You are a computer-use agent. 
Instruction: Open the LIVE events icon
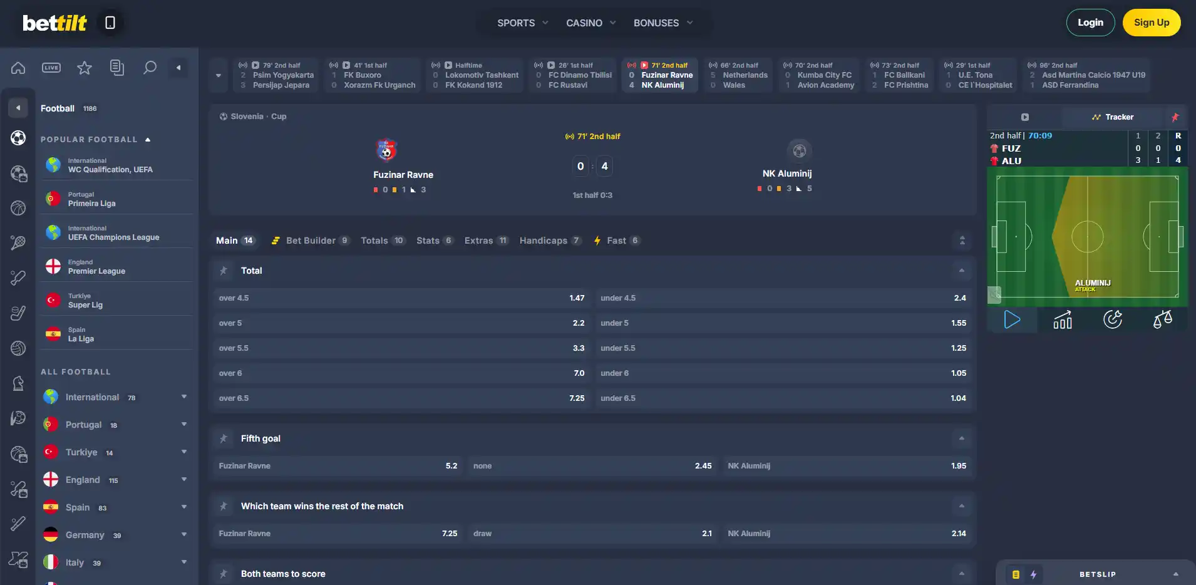coord(51,68)
